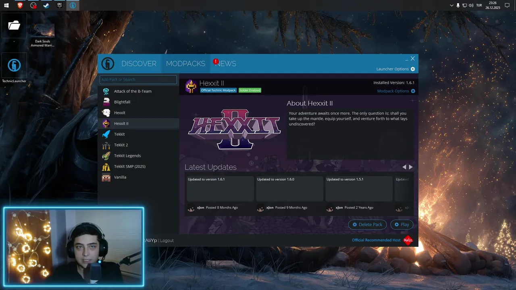Viewport: 516px width, 290px height.
Task: Click the Hexxit II logo banner image
Action: pyautogui.click(x=234, y=128)
